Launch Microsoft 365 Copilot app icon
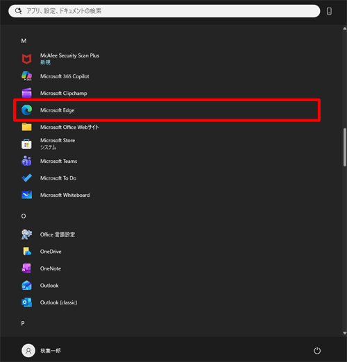Viewport: 347px width, 362px height. tap(26, 76)
